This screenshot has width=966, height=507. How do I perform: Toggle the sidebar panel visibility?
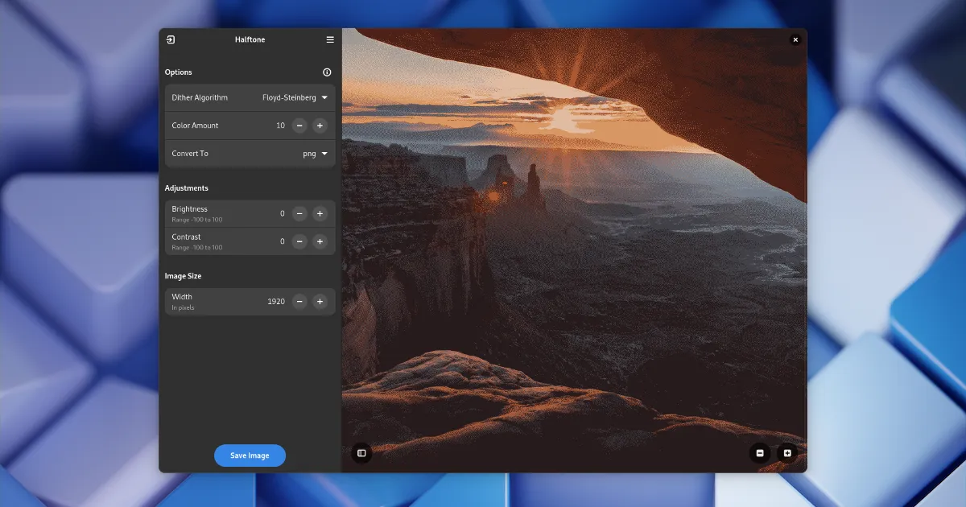361,453
